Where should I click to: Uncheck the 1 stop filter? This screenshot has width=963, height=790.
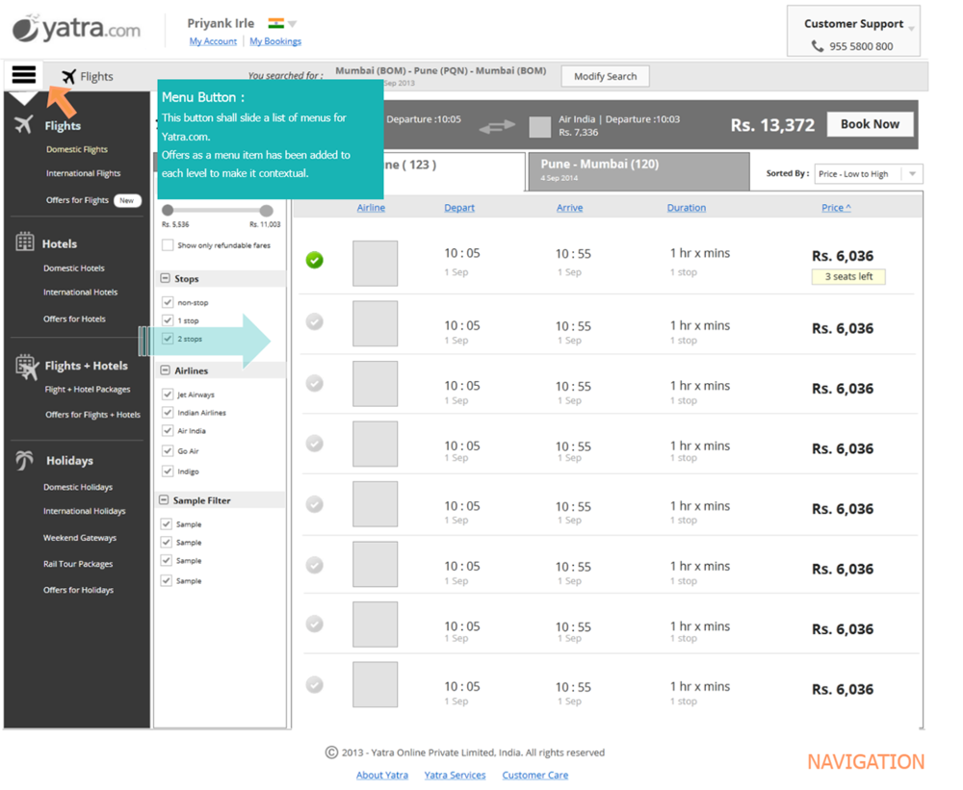pos(167,319)
